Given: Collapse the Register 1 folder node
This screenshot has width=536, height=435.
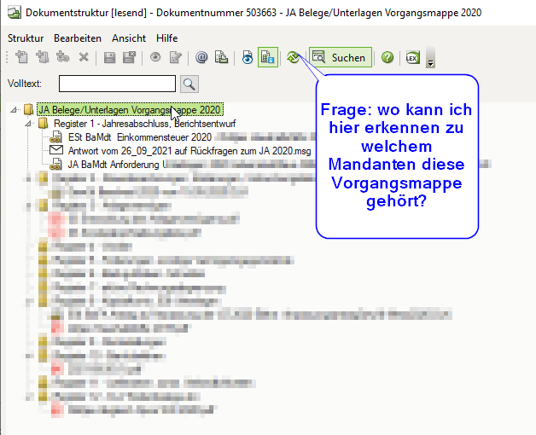Looking at the screenshot, I should 28,124.
